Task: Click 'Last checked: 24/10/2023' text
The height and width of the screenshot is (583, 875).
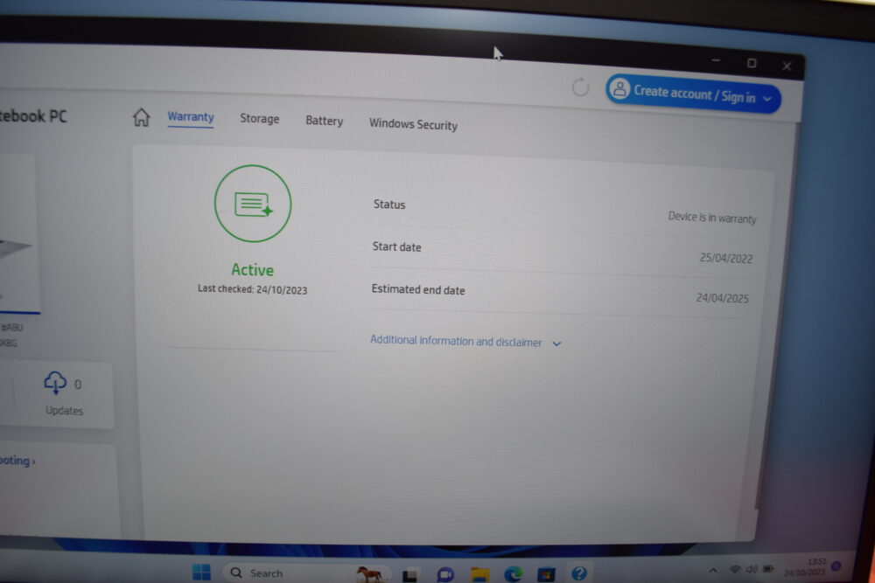Action: (x=252, y=289)
